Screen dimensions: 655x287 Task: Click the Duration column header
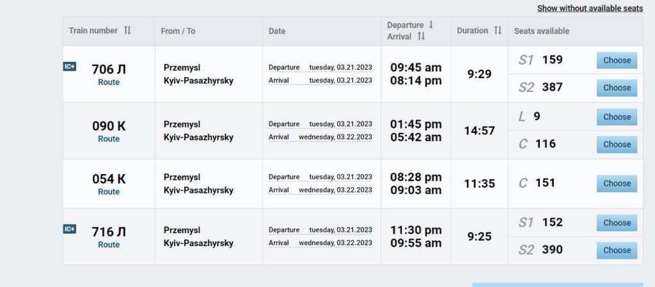coord(472,31)
